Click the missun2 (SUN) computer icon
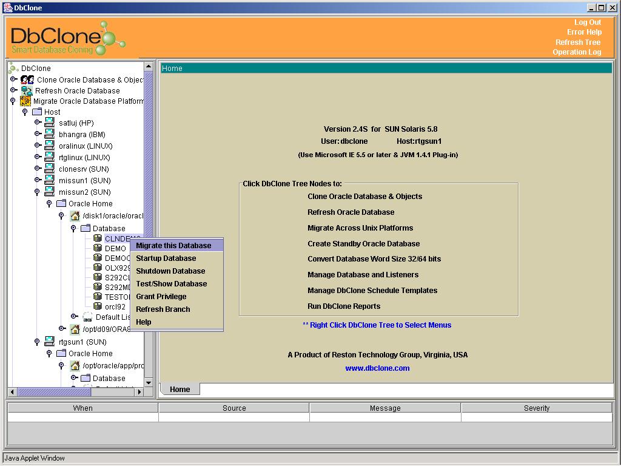 (x=50, y=191)
